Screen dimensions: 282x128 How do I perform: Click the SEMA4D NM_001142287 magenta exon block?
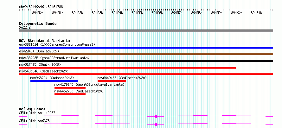click(x=156, y=117)
